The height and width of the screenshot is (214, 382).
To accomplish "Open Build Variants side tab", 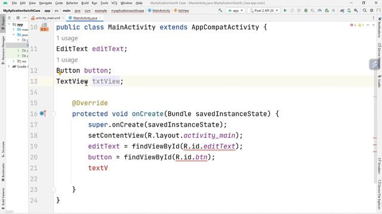I will (x=3, y=198).
